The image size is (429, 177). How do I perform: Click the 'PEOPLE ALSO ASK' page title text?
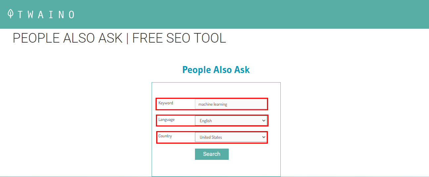coord(68,38)
